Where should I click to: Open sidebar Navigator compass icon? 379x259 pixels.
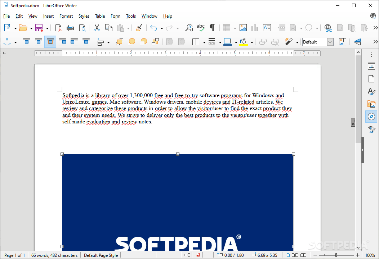(371, 117)
